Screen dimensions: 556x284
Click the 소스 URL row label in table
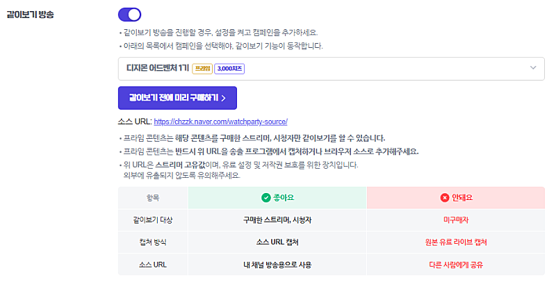[153, 265]
